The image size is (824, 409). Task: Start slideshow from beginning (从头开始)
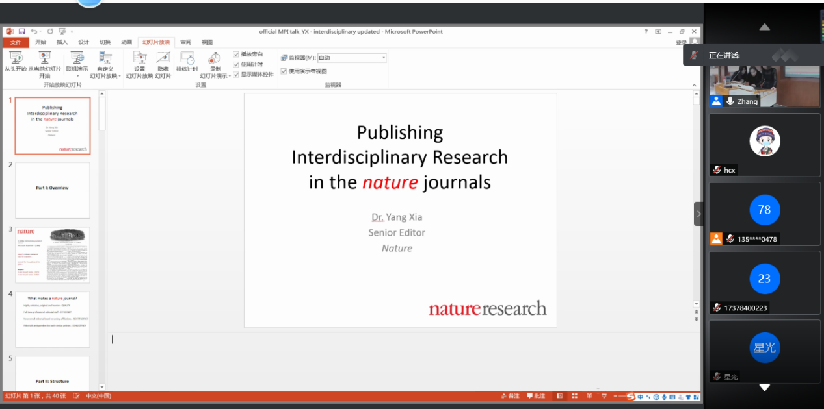point(16,62)
